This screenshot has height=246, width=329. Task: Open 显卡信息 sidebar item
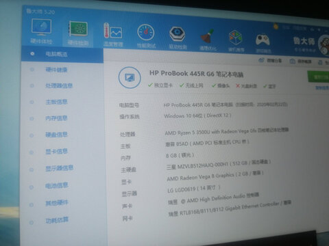pyautogui.click(x=56, y=151)
